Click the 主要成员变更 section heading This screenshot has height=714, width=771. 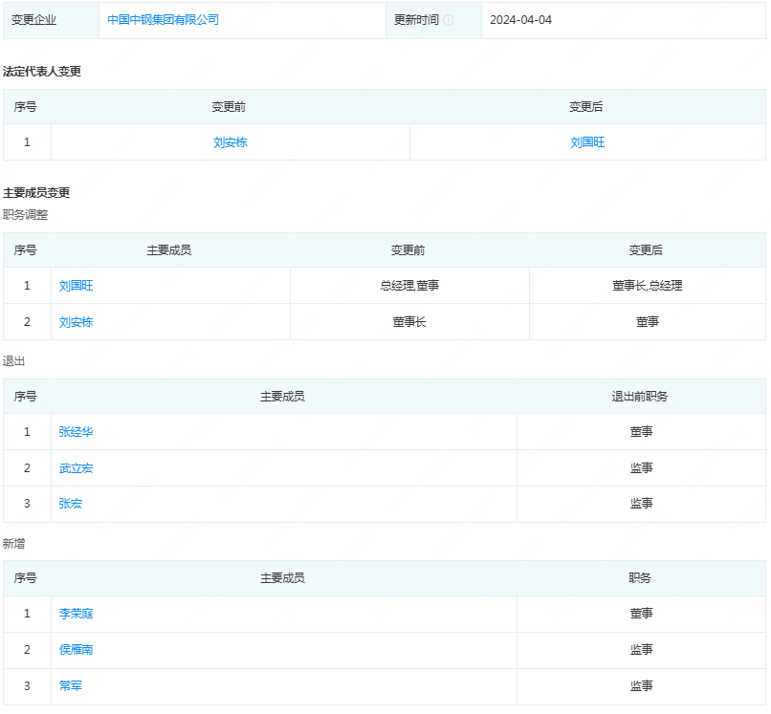[x=36, y=193]
